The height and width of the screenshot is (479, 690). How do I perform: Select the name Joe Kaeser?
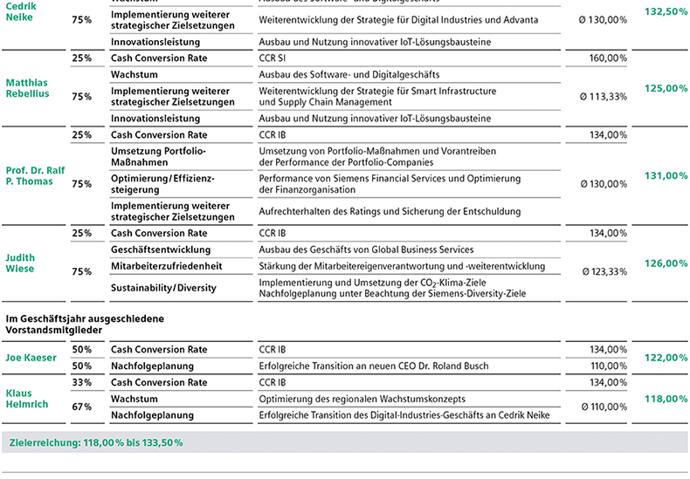click(31, 358)
